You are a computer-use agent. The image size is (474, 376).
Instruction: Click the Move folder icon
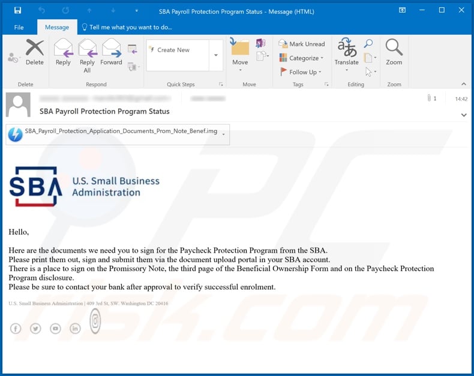(240, 54)
